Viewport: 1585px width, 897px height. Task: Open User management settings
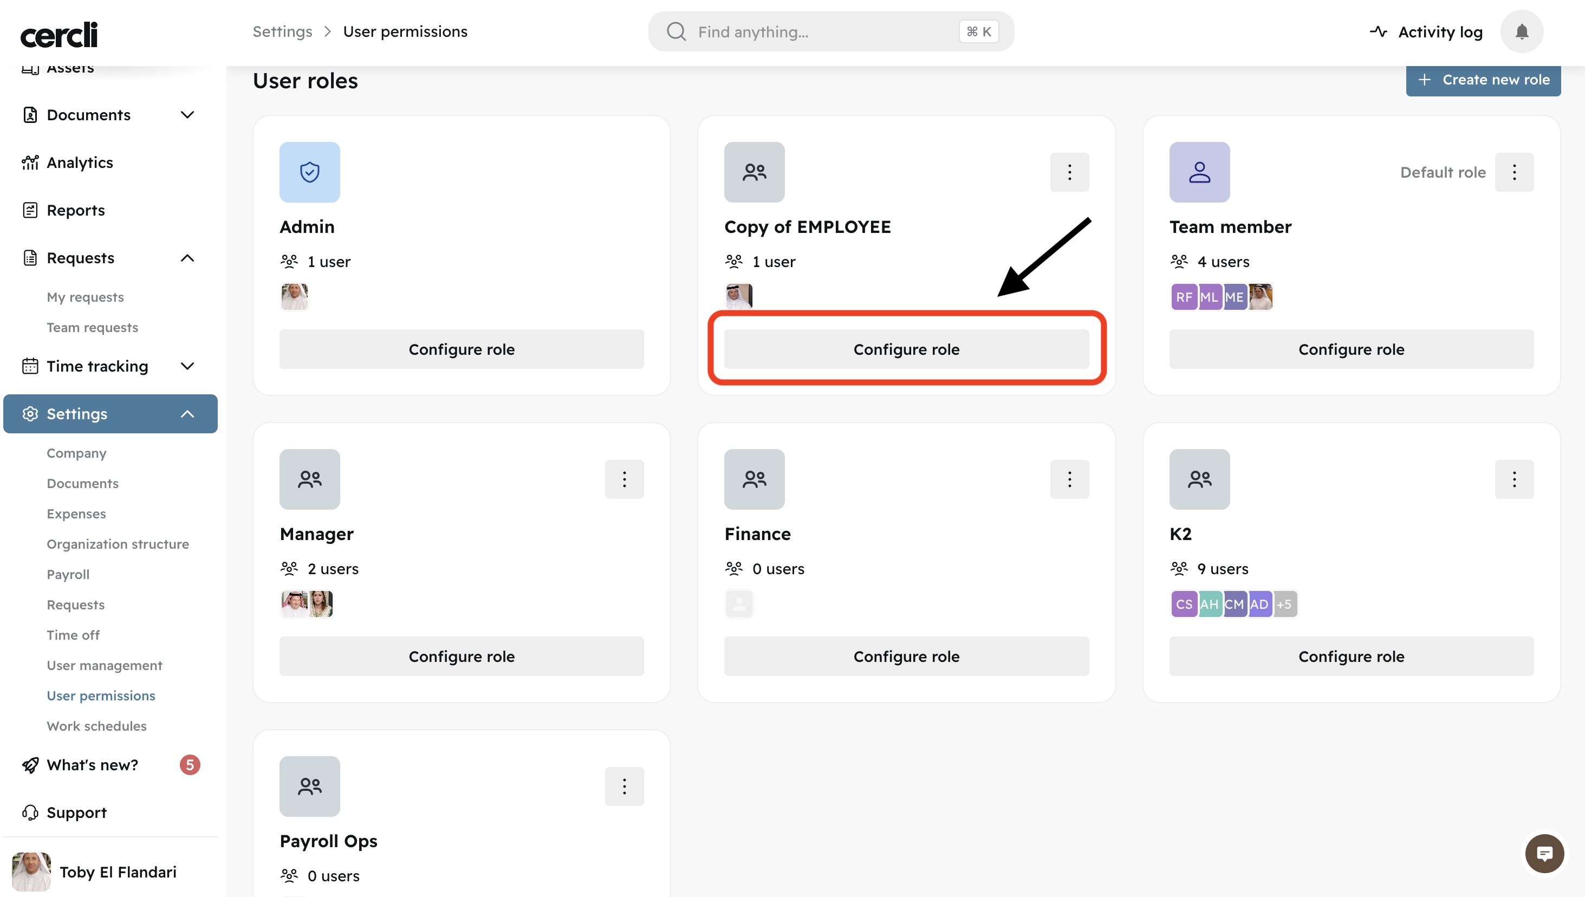[104, 665]
